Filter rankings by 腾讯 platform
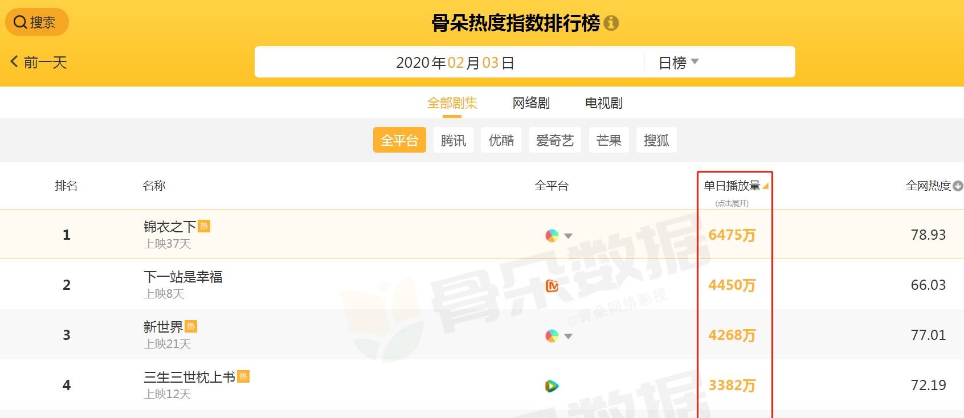This screenshot has width=964, height=418. pos(454,140)
